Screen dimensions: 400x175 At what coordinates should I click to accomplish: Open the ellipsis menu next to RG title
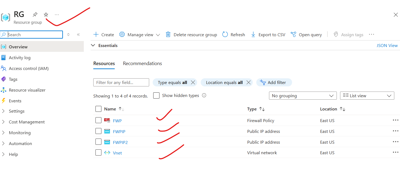(56, 15)
